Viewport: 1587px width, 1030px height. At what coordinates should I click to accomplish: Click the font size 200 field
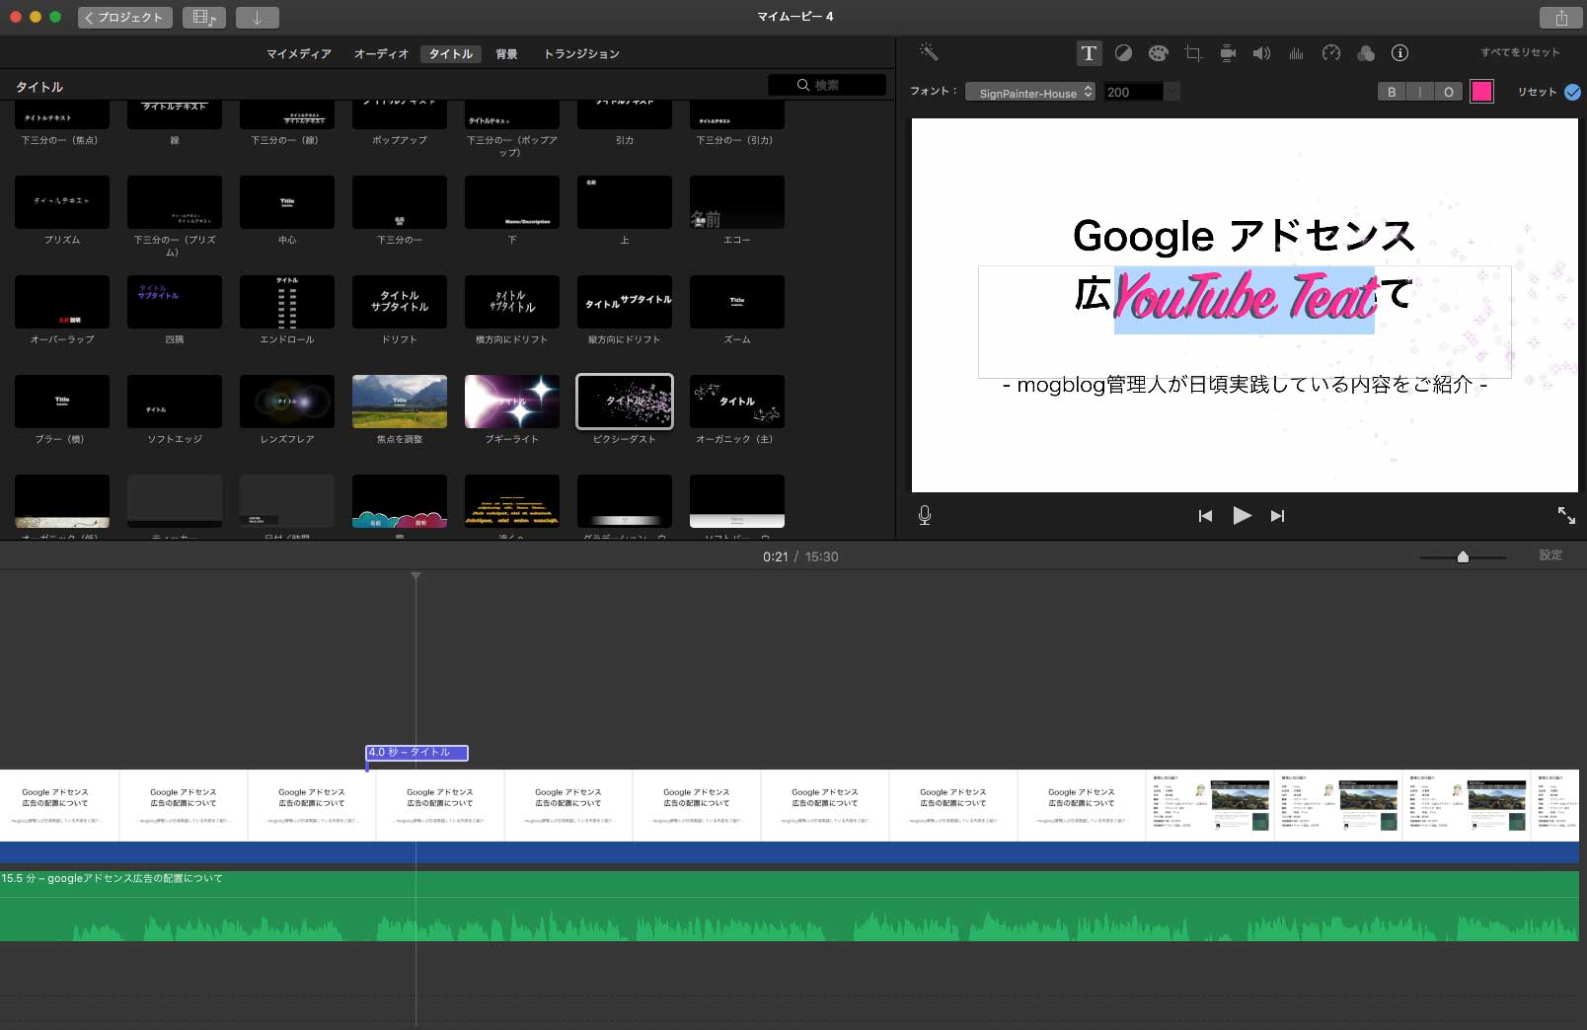tap(1133, 92)
